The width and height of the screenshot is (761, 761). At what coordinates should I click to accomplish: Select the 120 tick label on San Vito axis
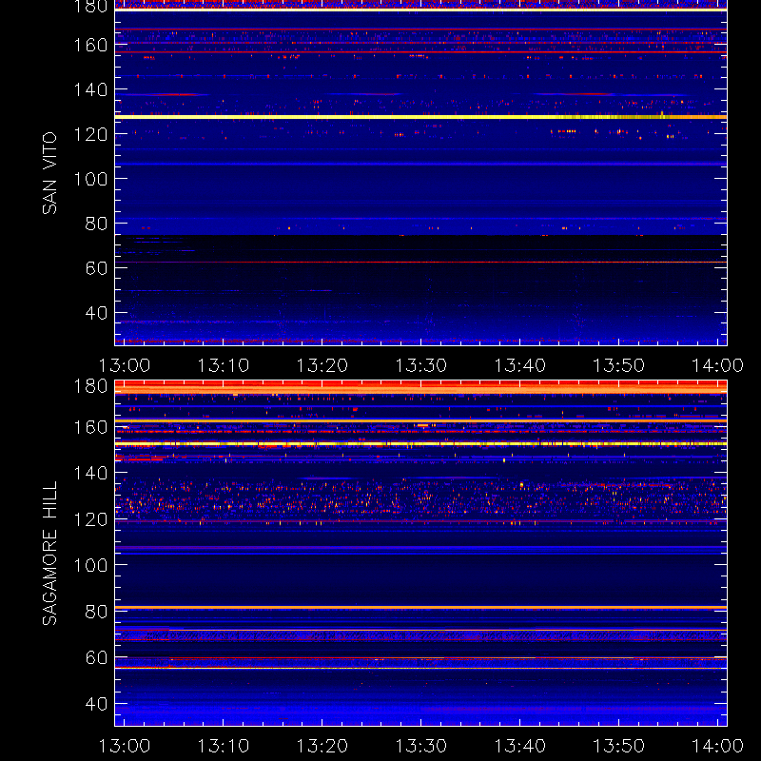coord(90,134)
